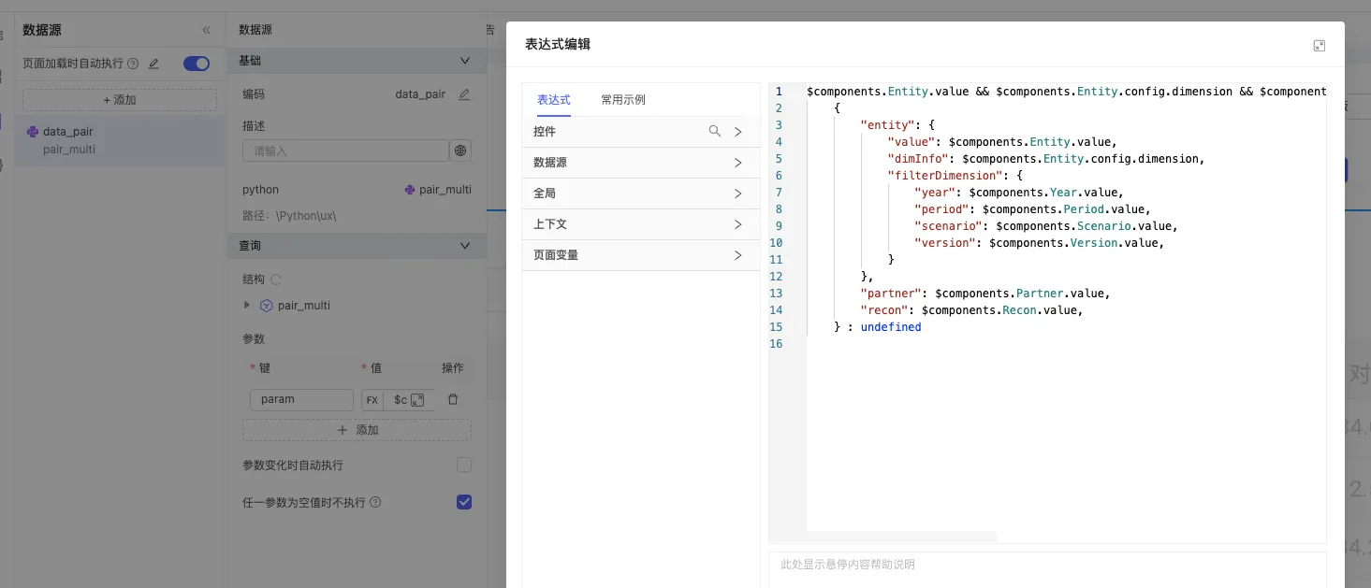This screenshot has height=588, width=1371.
Task: Click the python icon next to pair_multi
Action: 410,190
